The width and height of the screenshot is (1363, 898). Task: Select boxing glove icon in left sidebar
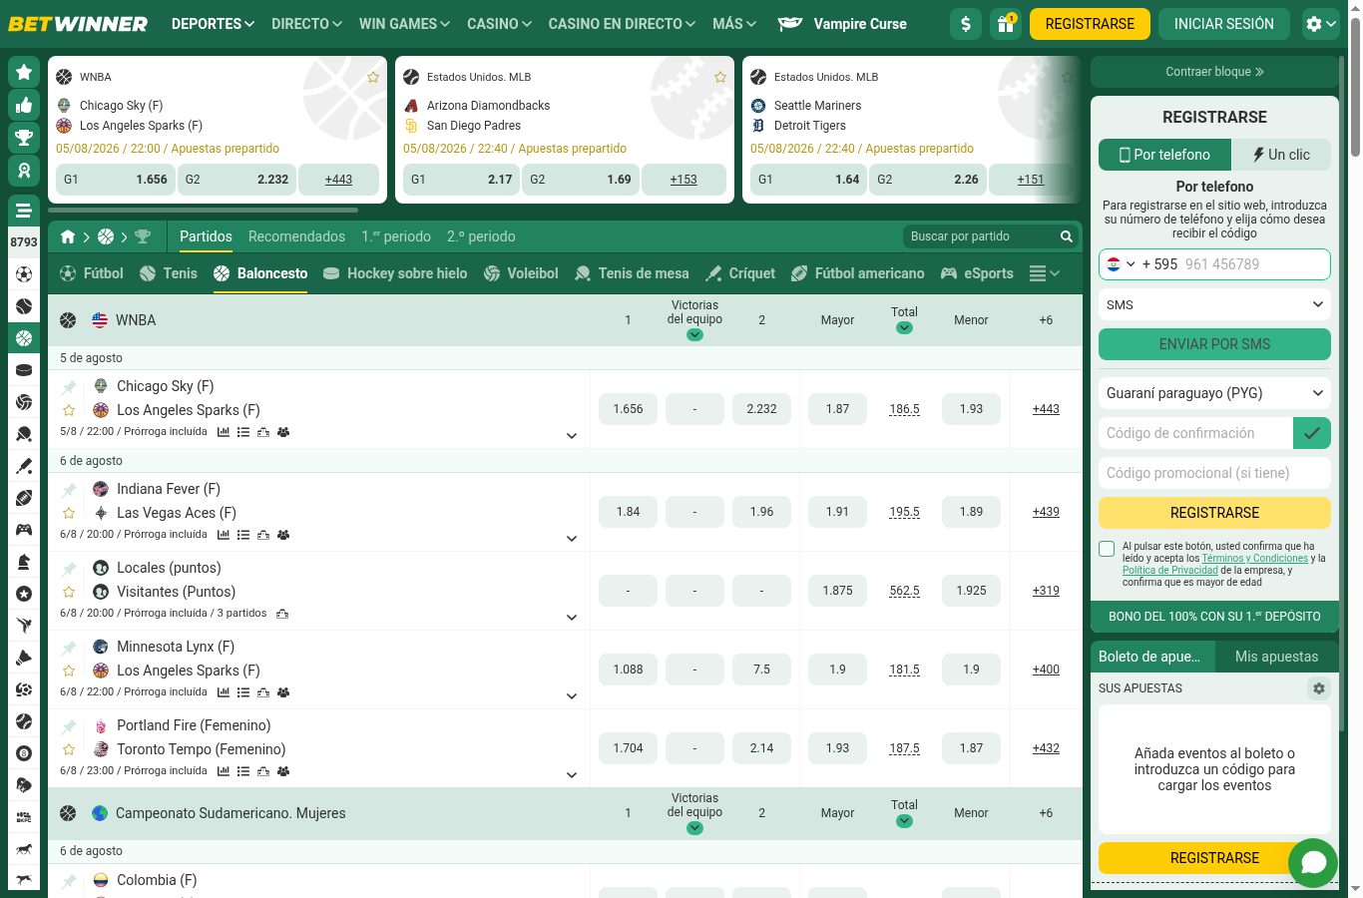click(24, 785)
